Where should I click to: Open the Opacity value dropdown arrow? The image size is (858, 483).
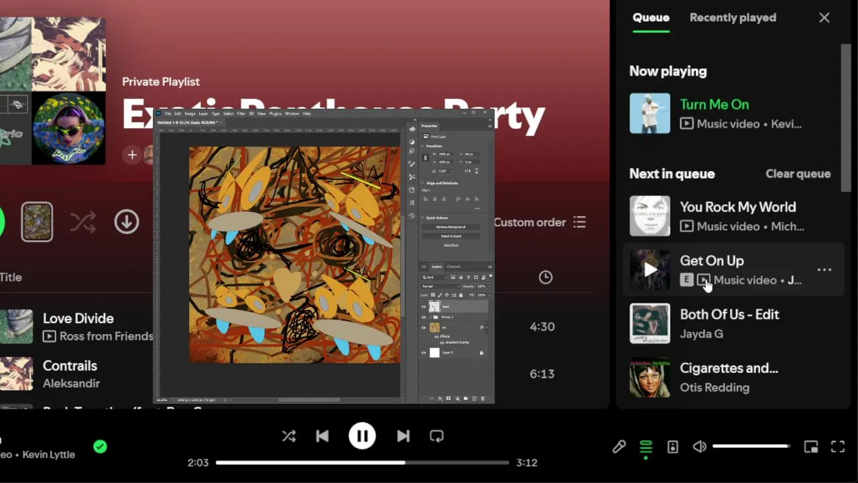tap(489, 286)
